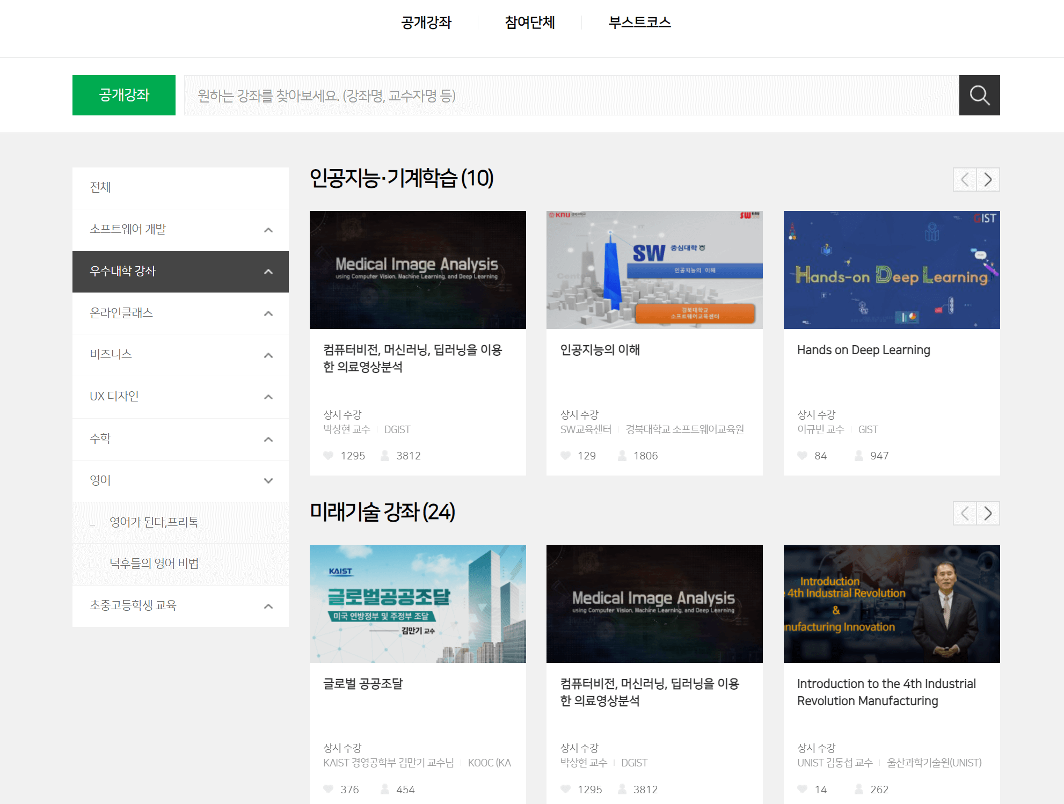1064x804 pixels.
Task: Click next arrow in 미래기술 강좌 carousel
Action: pyautogui.click(x=988, y=514)
